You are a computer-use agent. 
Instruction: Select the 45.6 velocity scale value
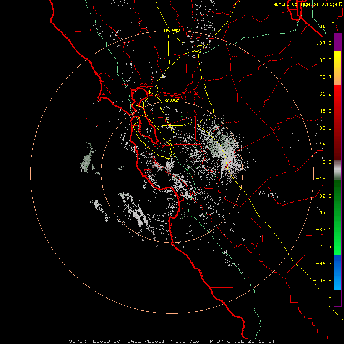pos(325,111)
